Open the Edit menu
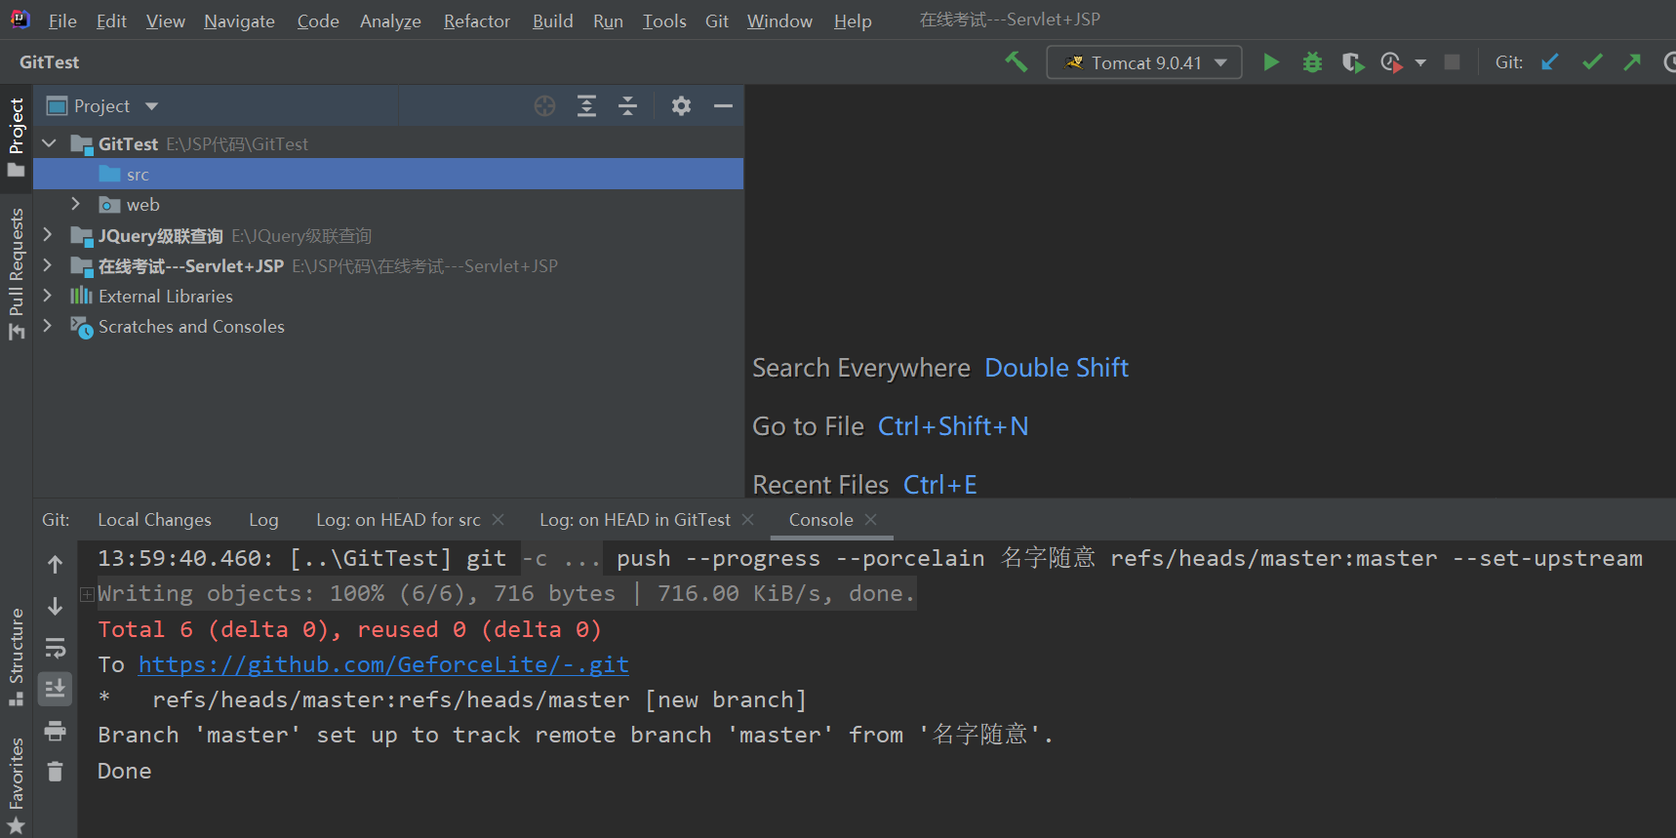 (x=111, y=21)
